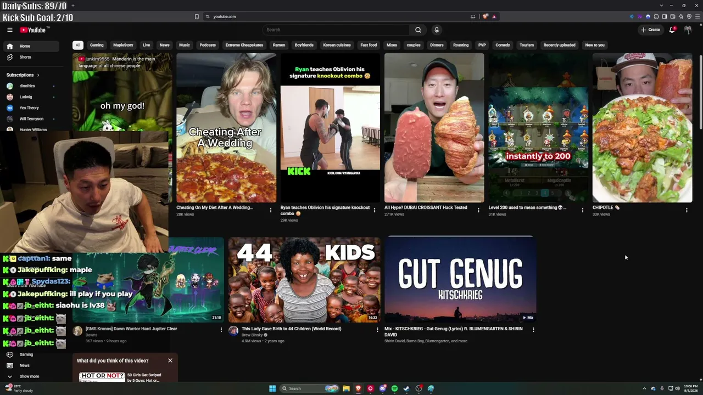Open options for Dawn Warrior Hard Jupiter video
703x395 pixels.
221,330
